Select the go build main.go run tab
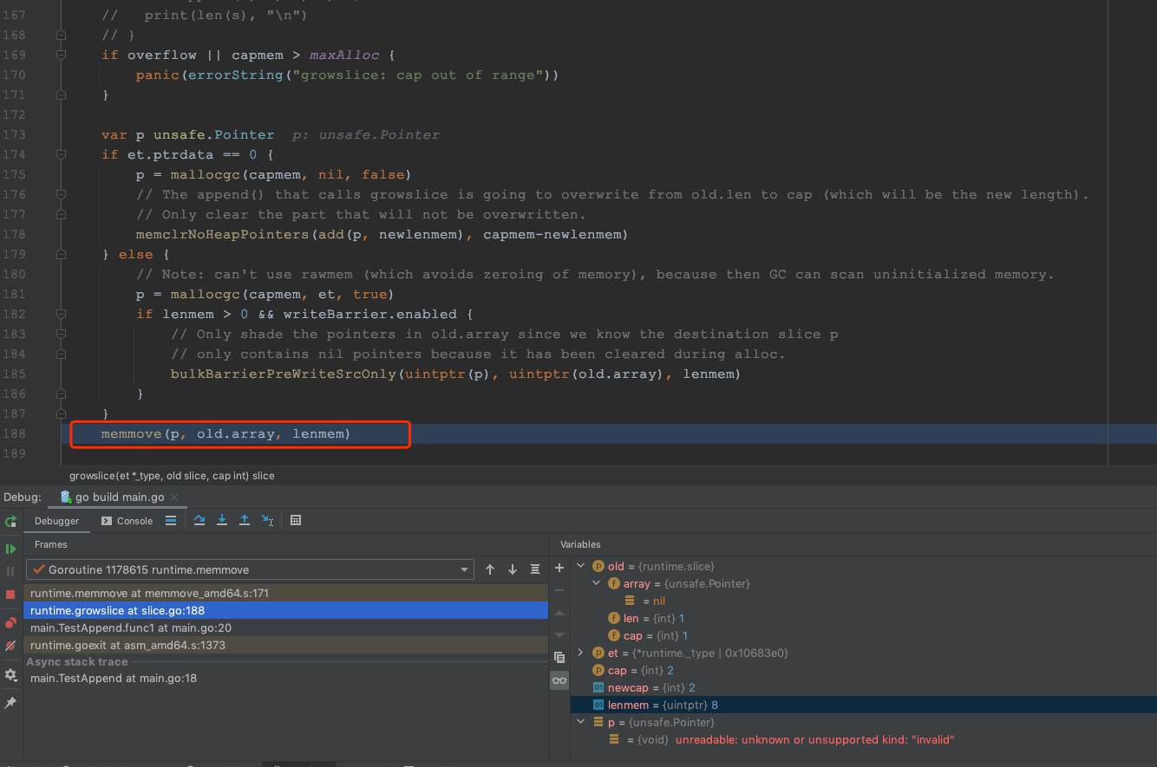This screenshot has width=1157, height=767. coord(120,497)
